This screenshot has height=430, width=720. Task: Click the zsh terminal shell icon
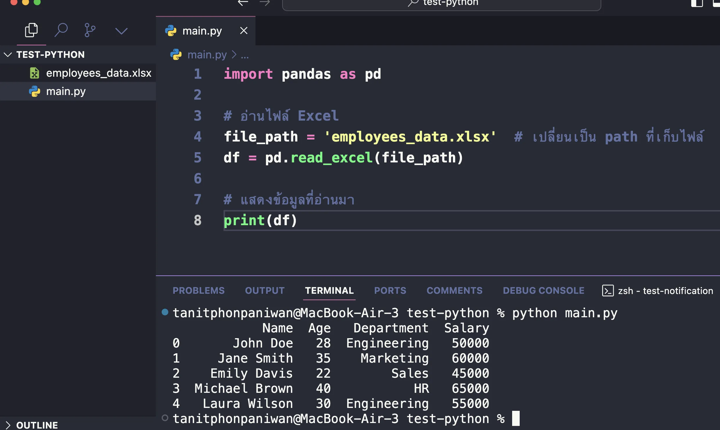[608, 291]
